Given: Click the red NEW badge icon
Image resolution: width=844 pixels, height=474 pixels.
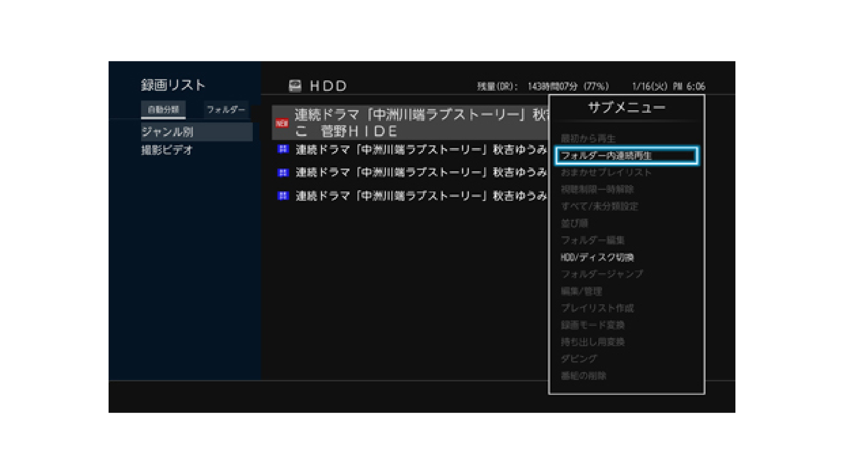Looking at the screenshot, I should pyautogui.click(x=282, y=123).
